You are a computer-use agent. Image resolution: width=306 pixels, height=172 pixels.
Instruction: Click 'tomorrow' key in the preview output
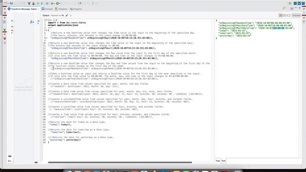pos(225,33)
